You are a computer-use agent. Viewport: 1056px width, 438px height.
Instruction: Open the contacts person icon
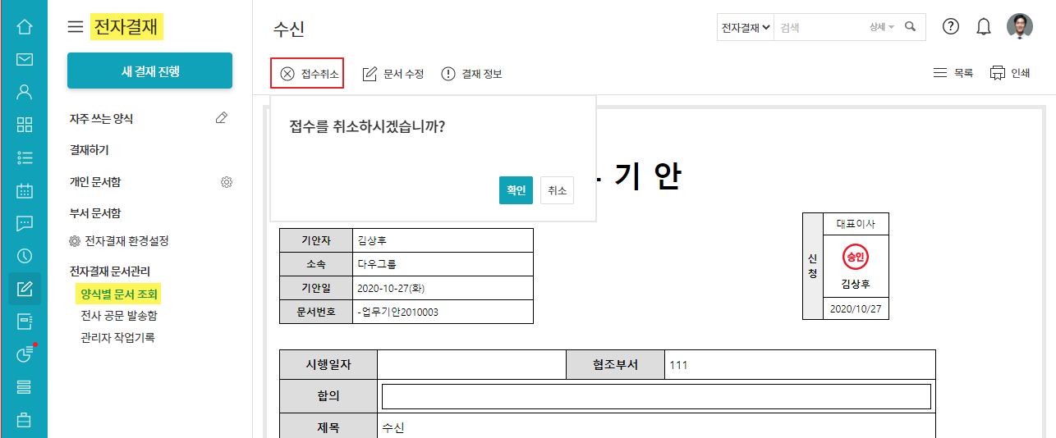point(24,92)
